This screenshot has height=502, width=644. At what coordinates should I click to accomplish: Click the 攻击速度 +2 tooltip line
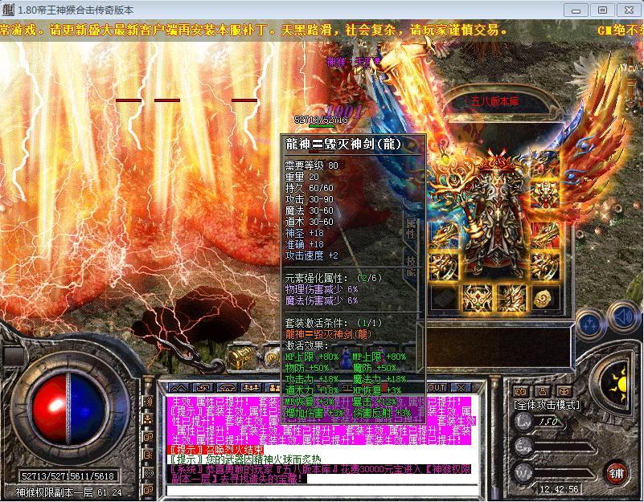(312, 255)
